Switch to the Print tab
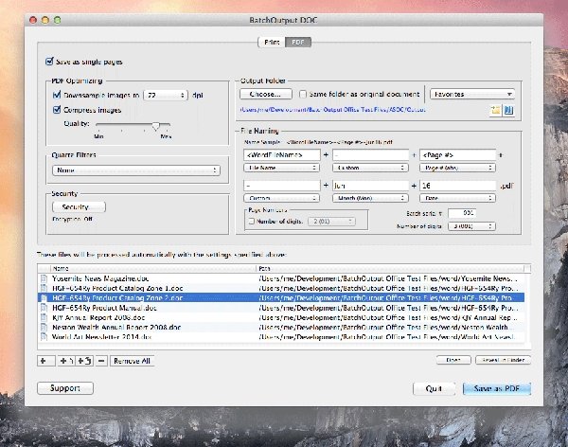 [x=272, y=42]
